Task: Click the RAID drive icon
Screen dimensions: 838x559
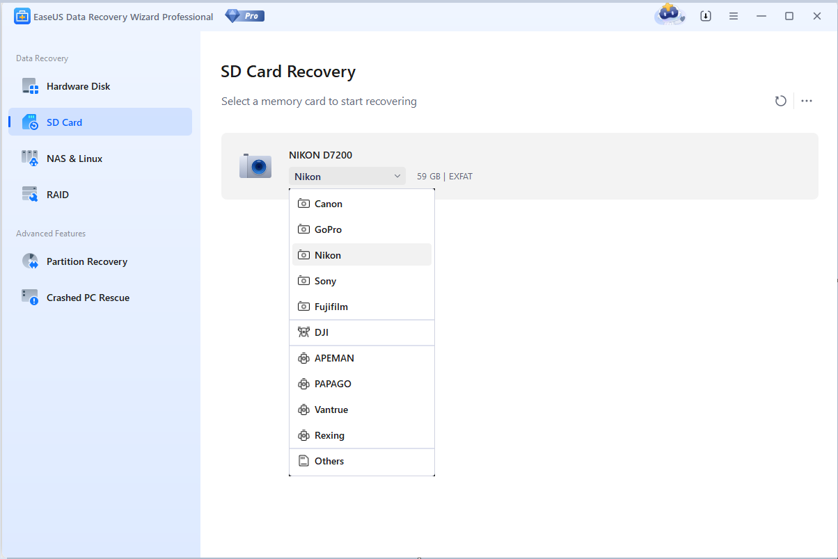Action: tap(30, 195)
